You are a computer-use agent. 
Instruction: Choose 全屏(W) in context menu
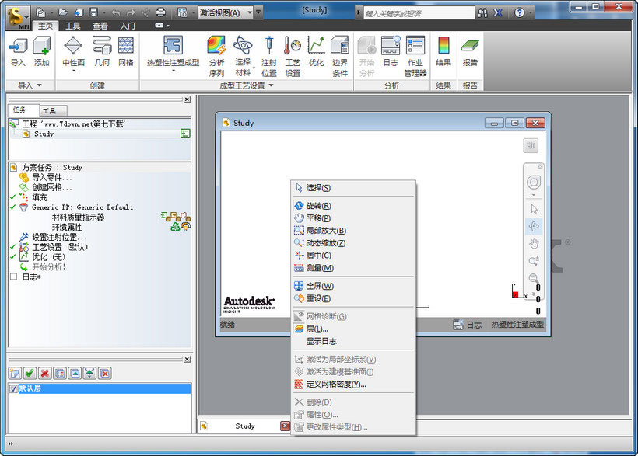(x=352, y=286)
